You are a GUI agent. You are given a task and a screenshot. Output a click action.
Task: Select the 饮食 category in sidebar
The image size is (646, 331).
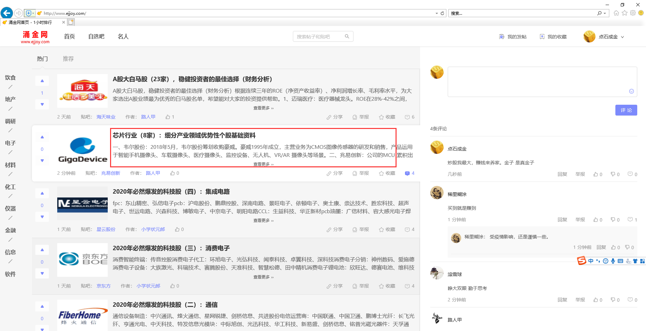(10, 77)
